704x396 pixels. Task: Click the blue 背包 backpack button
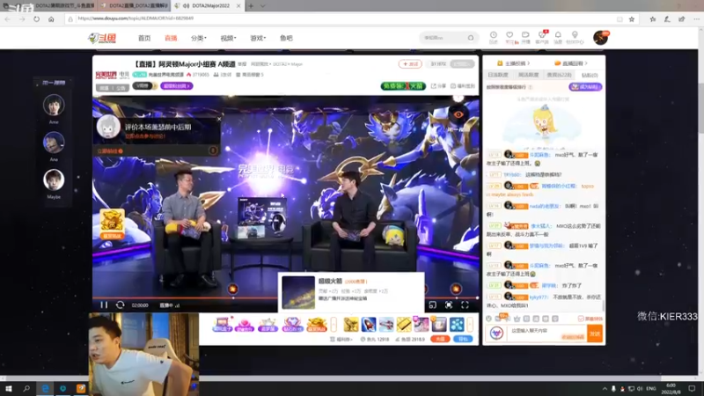pos(463,339)
